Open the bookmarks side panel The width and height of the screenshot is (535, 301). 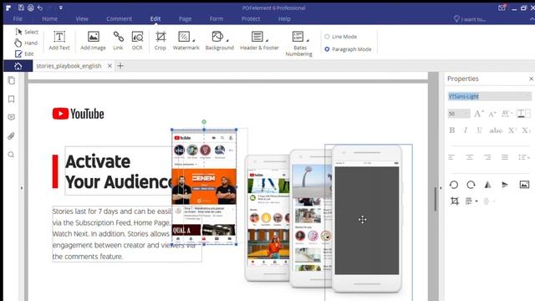pos(11,99)
